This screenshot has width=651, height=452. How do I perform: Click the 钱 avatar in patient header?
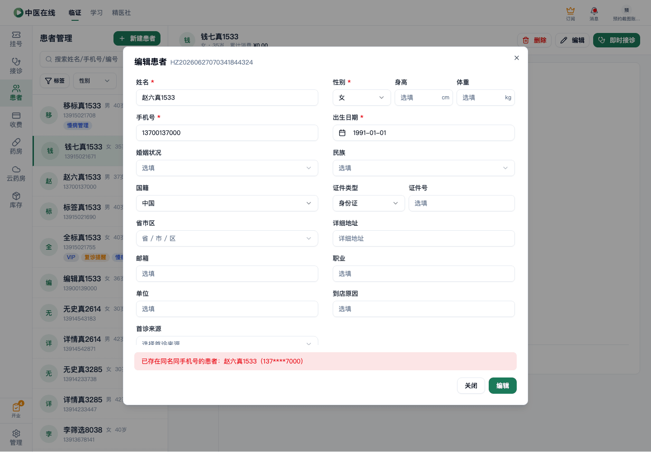(x=187, y=40)
